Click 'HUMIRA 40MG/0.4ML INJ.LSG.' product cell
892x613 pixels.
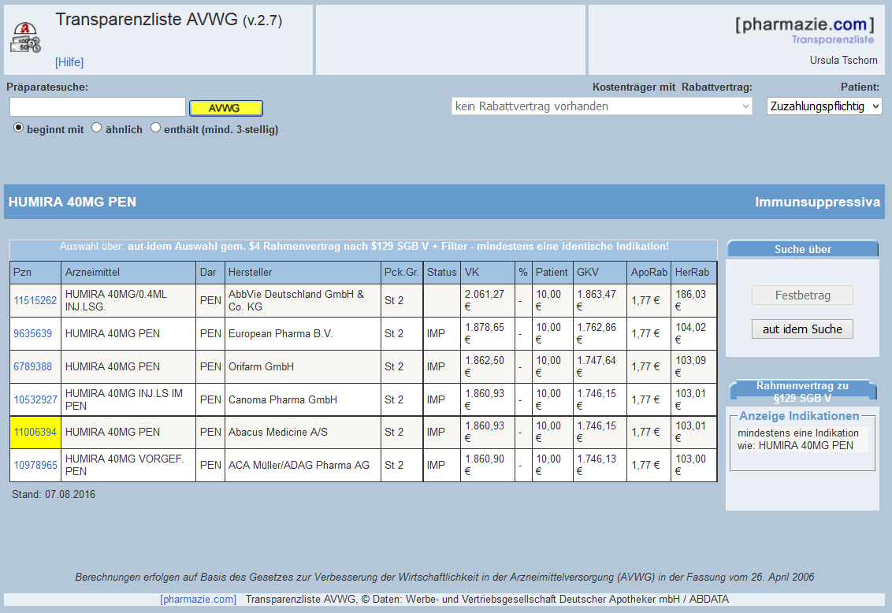pyautogui.click(x=128, y=300)
